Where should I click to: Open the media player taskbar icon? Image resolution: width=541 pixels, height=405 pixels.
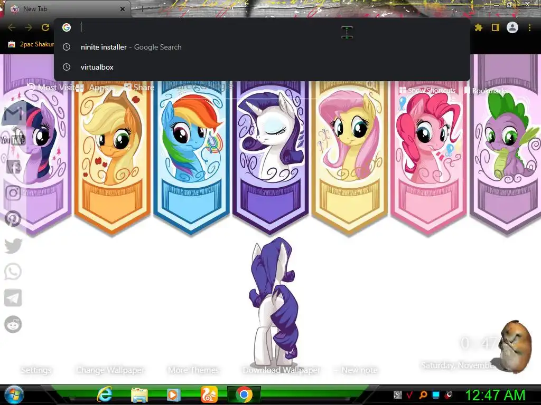tap(173, 395)
